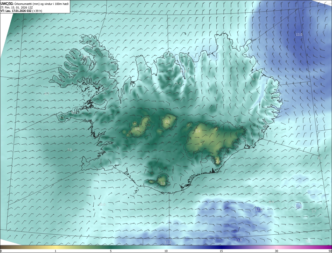
Task: Click the 5.4 value label on the map
Action: [x=178, y=84]
